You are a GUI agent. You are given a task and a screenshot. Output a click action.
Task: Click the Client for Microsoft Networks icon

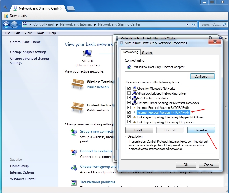coord(135,88)
